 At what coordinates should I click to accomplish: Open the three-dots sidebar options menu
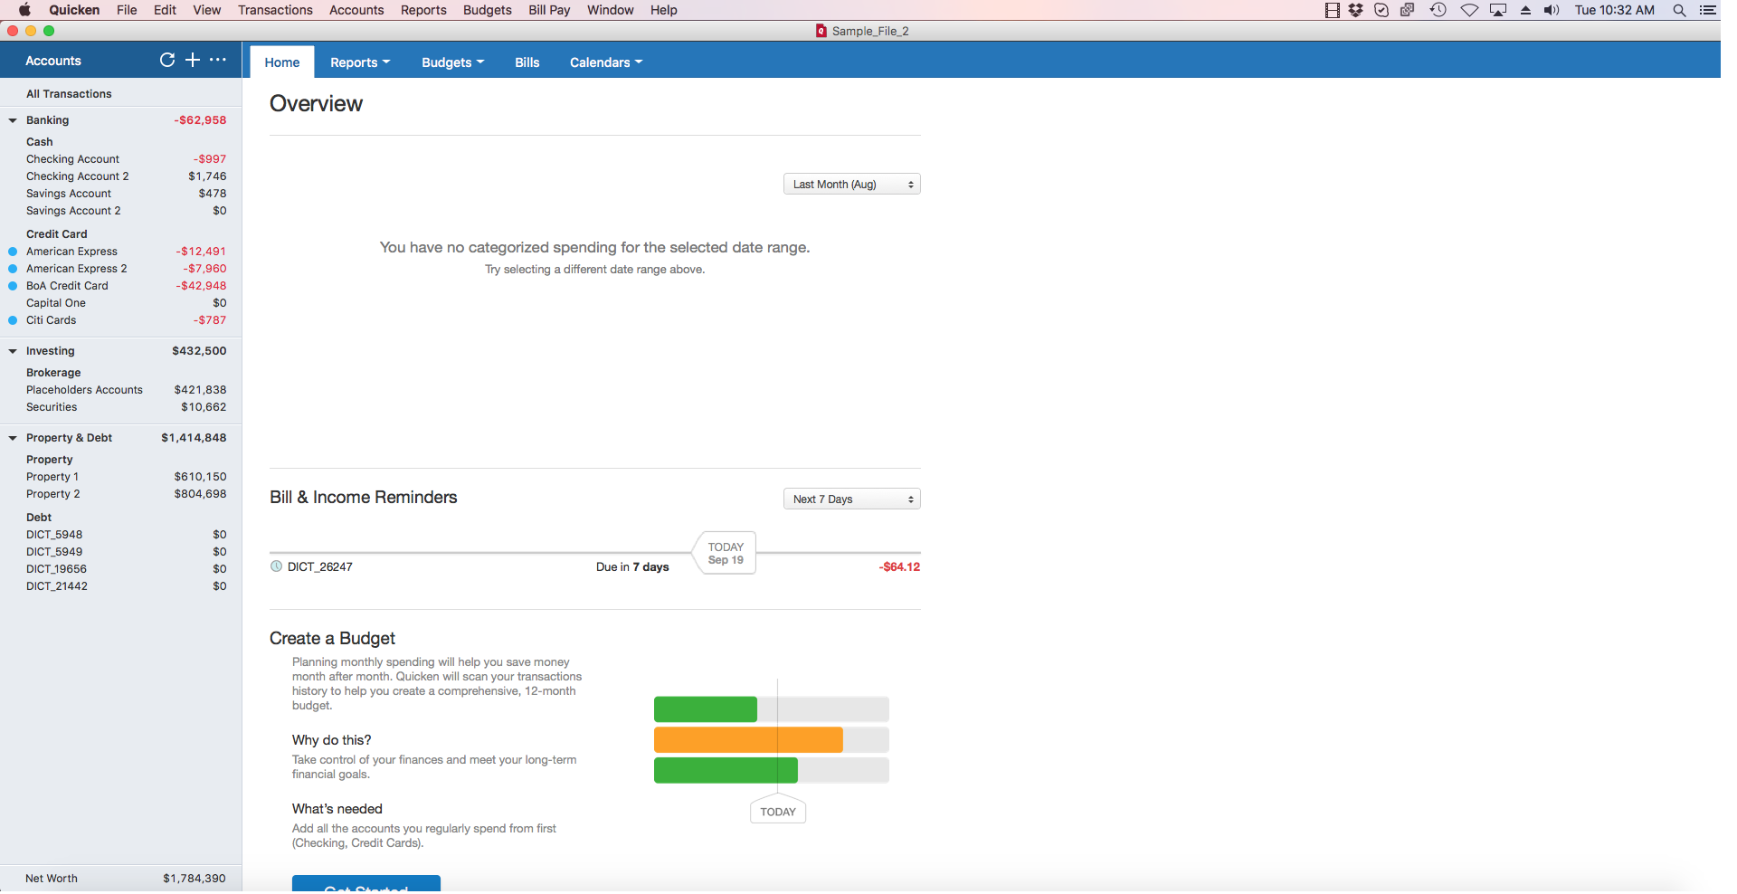[x=218, y=60]
